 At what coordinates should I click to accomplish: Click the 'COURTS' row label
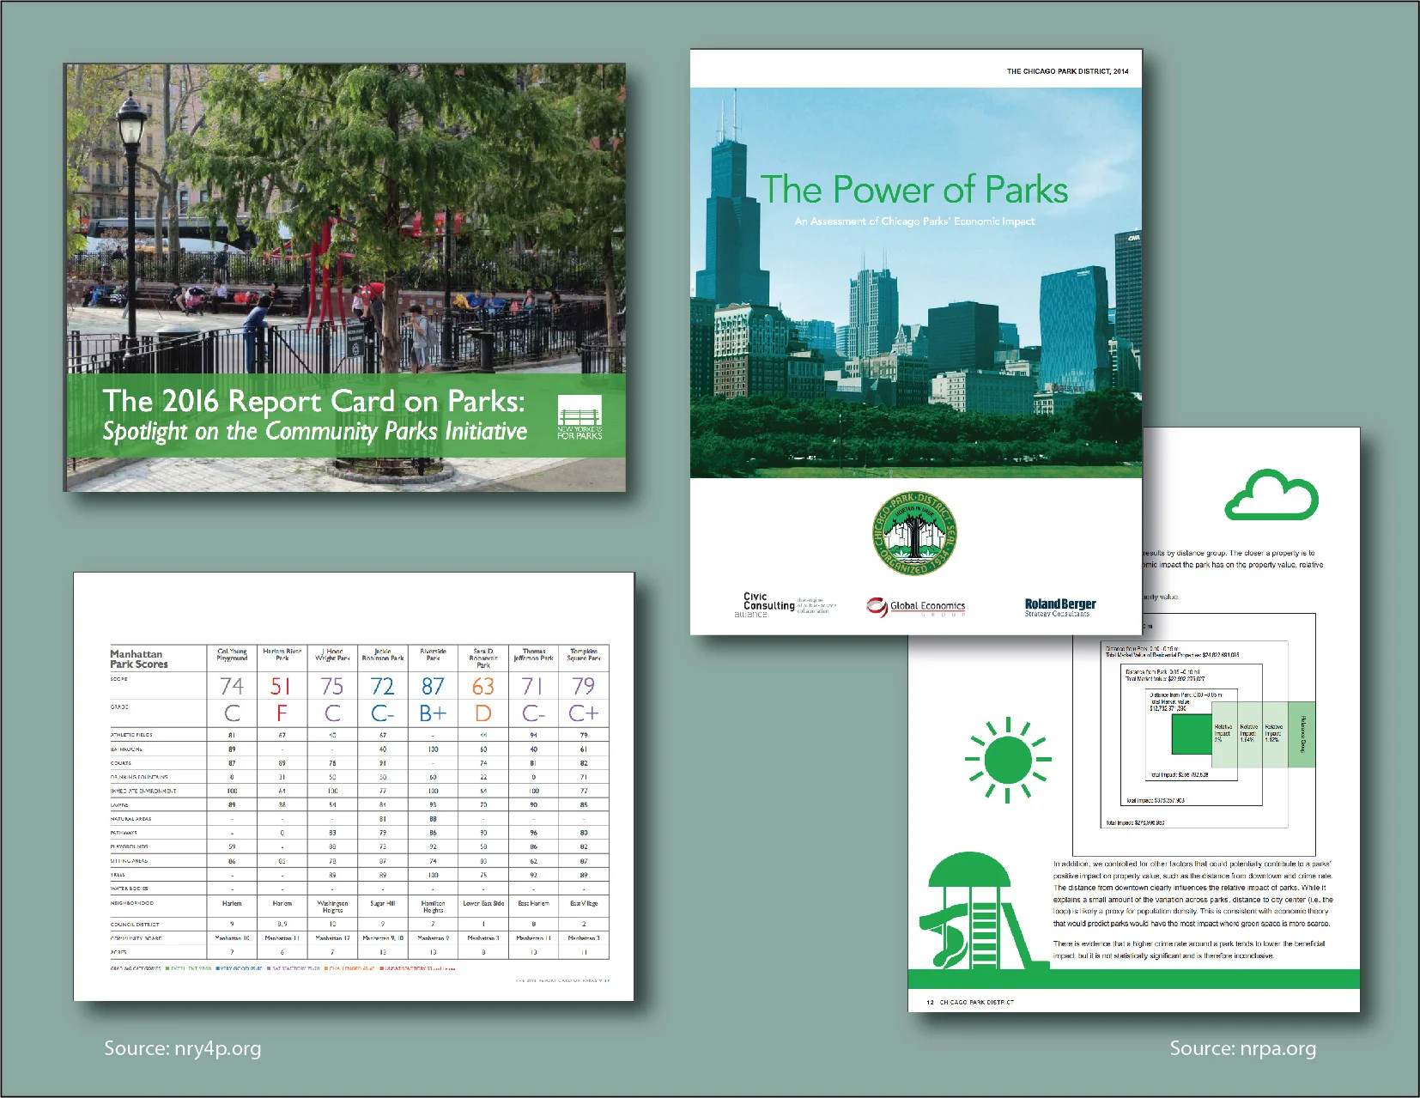(x=121, y=763)
